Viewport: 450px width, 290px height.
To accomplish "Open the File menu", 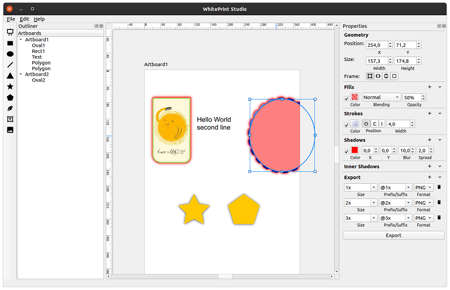I will (11, 19).
